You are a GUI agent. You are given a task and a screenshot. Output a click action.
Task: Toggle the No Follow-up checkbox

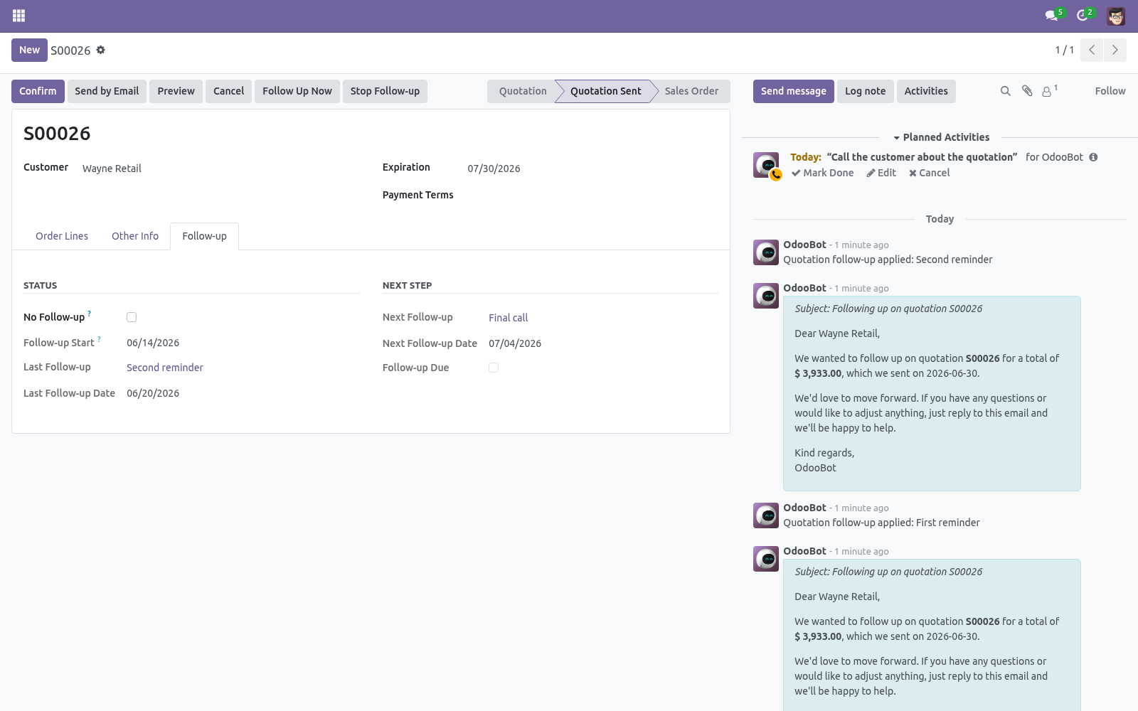(x=132, y=317)
